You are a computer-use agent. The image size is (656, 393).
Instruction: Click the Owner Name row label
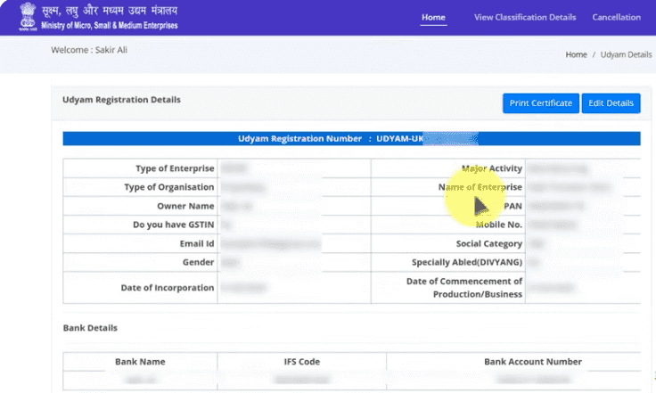coord(185,206)
